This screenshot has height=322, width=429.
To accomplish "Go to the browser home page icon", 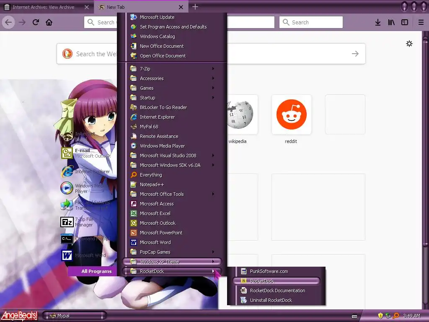I will click(49, 22).
